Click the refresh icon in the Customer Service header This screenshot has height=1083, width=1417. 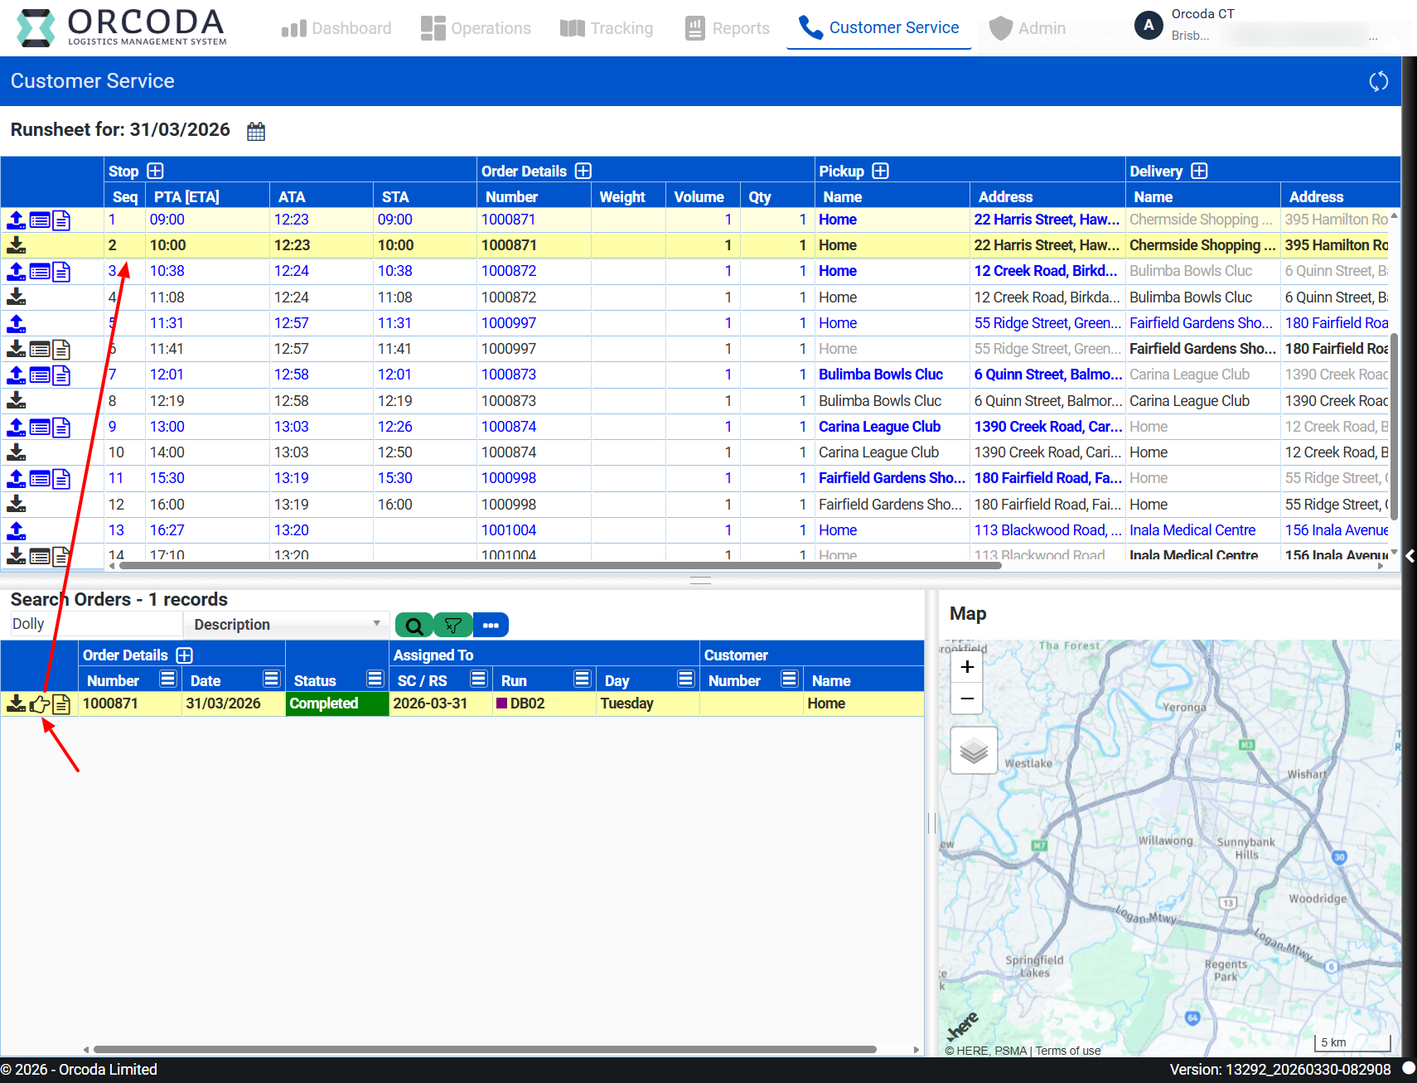click(1378, 81)
